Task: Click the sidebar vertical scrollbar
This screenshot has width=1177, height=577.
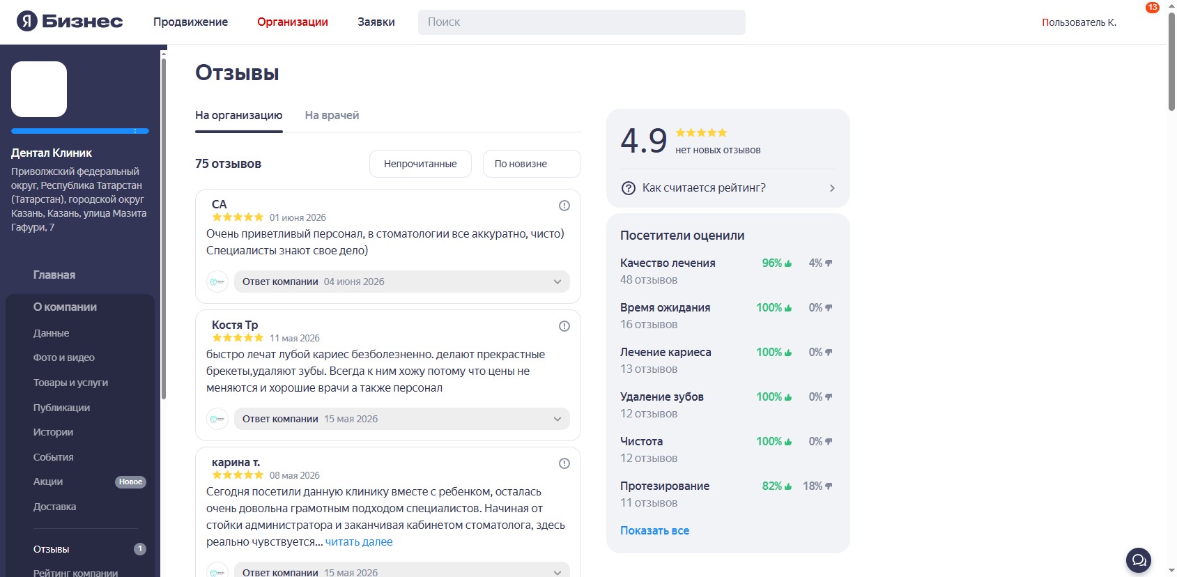Action: pos(164,229)
